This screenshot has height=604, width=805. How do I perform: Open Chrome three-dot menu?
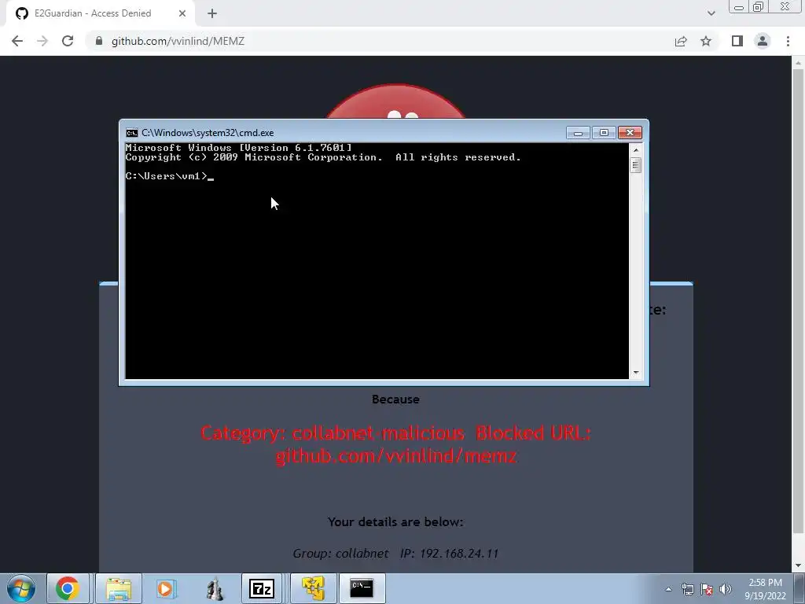(788, 41)
